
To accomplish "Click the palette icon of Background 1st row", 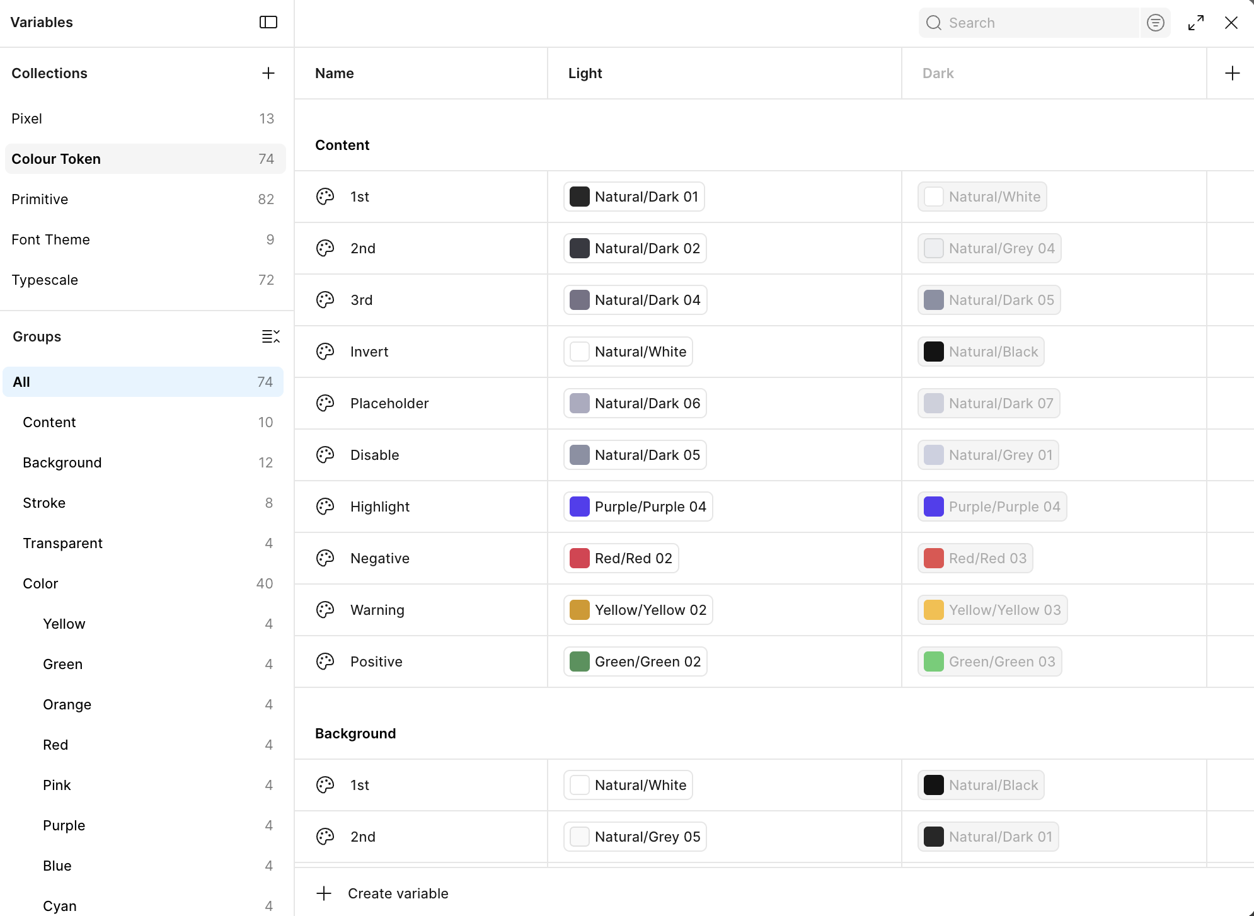I will [325, 785].
